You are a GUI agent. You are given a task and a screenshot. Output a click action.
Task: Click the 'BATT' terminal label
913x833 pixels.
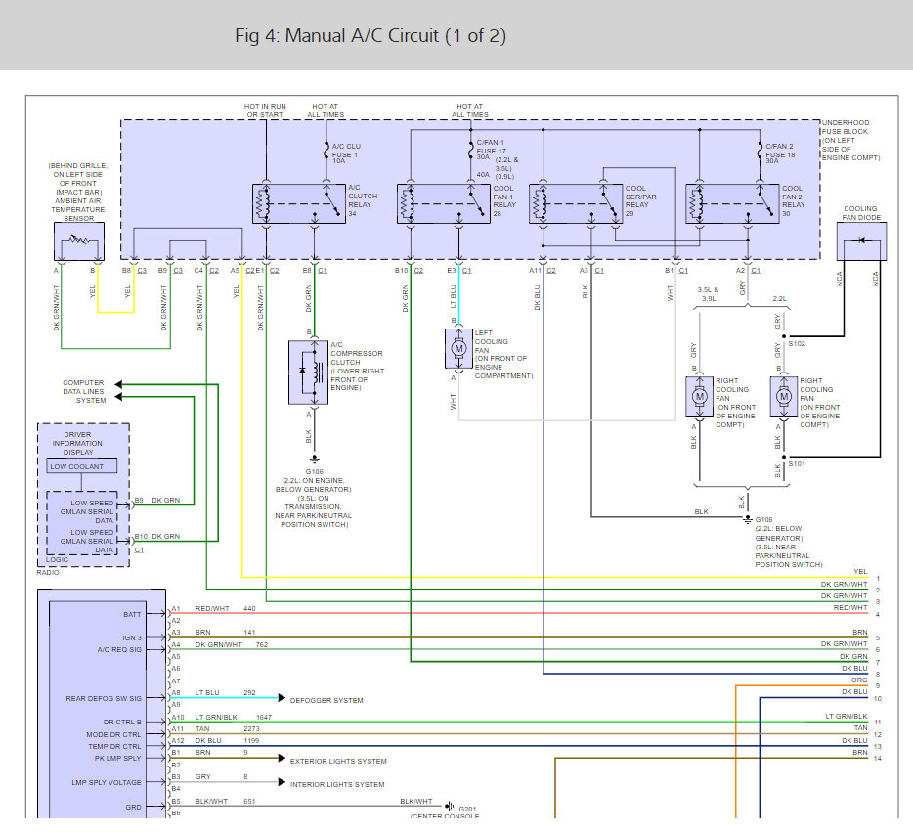[x=132, y=615]
